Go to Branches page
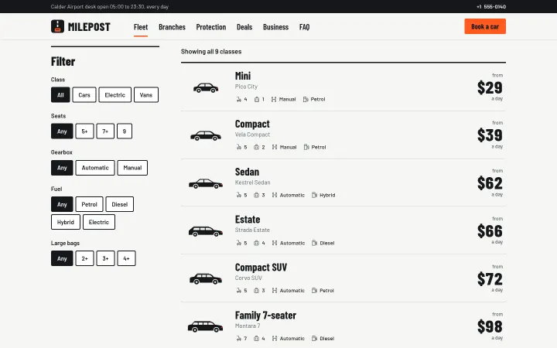This screenshot has width=557, height=348. point(172,27)
